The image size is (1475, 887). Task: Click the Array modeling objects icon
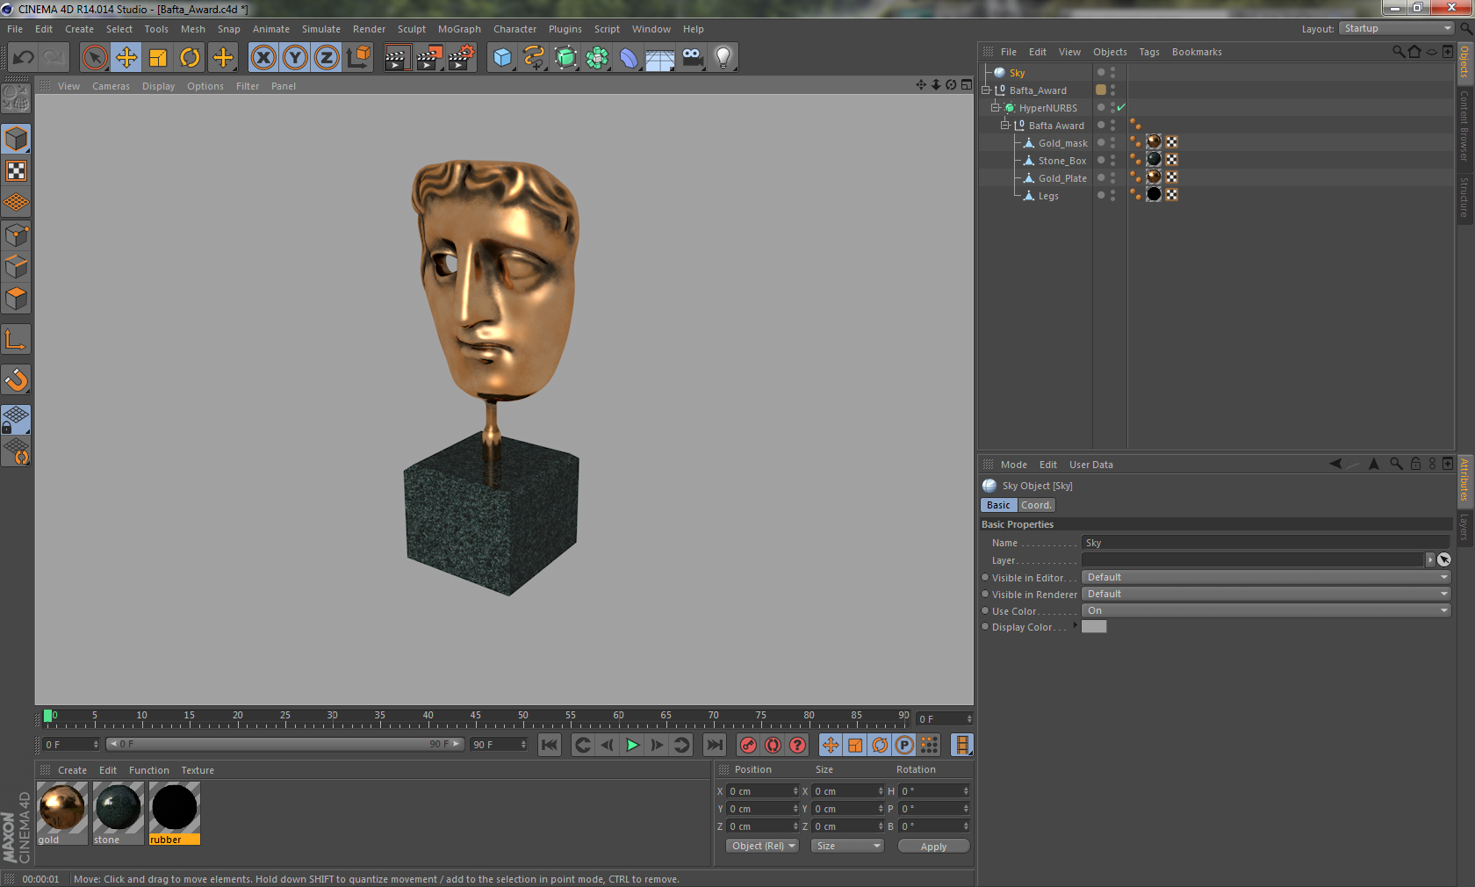(597, 58)
